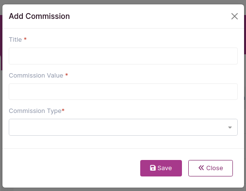Open the Commission Type select box
Image resolution: width=246 pixels, height=191 pixels.
tap(123, 127)
